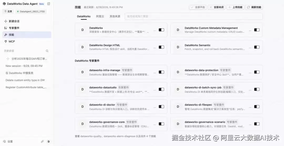Toggle the DataWorks Semantic skill switch

257,47
